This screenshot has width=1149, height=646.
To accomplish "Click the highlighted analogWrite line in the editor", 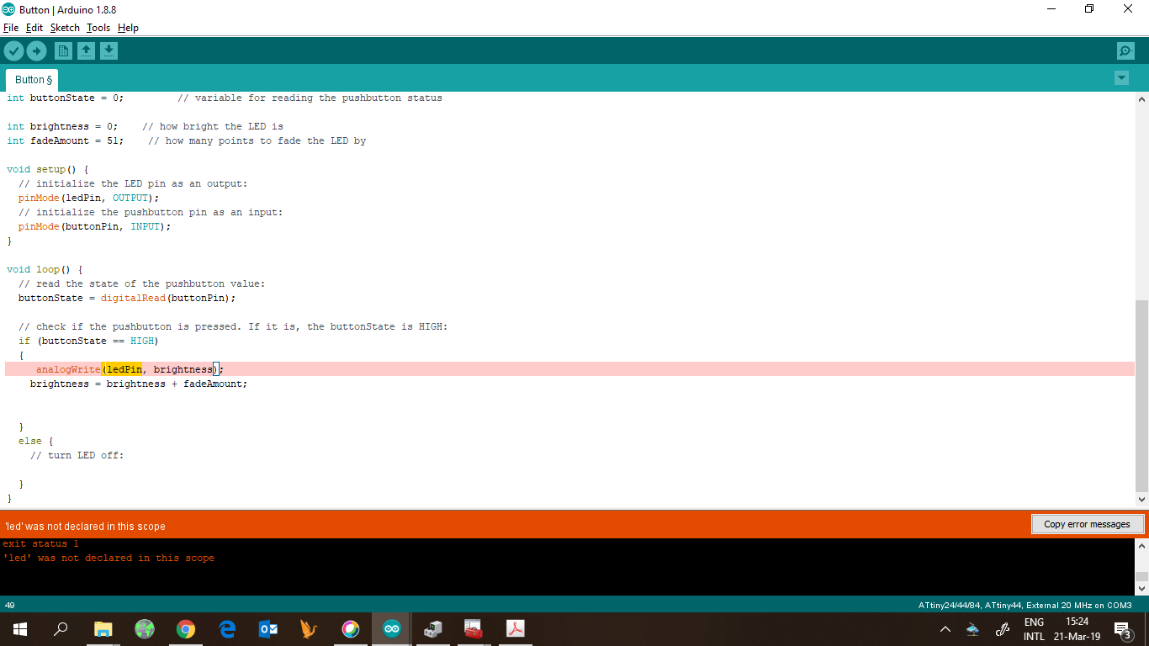I will (x=569, y=369).
